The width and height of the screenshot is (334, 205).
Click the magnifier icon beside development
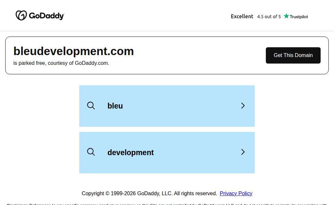pyautogui.click(x=91, y=152)
